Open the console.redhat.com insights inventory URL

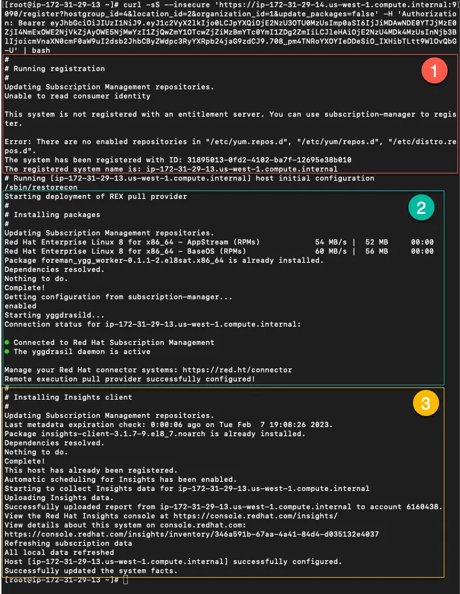[192, 534]
